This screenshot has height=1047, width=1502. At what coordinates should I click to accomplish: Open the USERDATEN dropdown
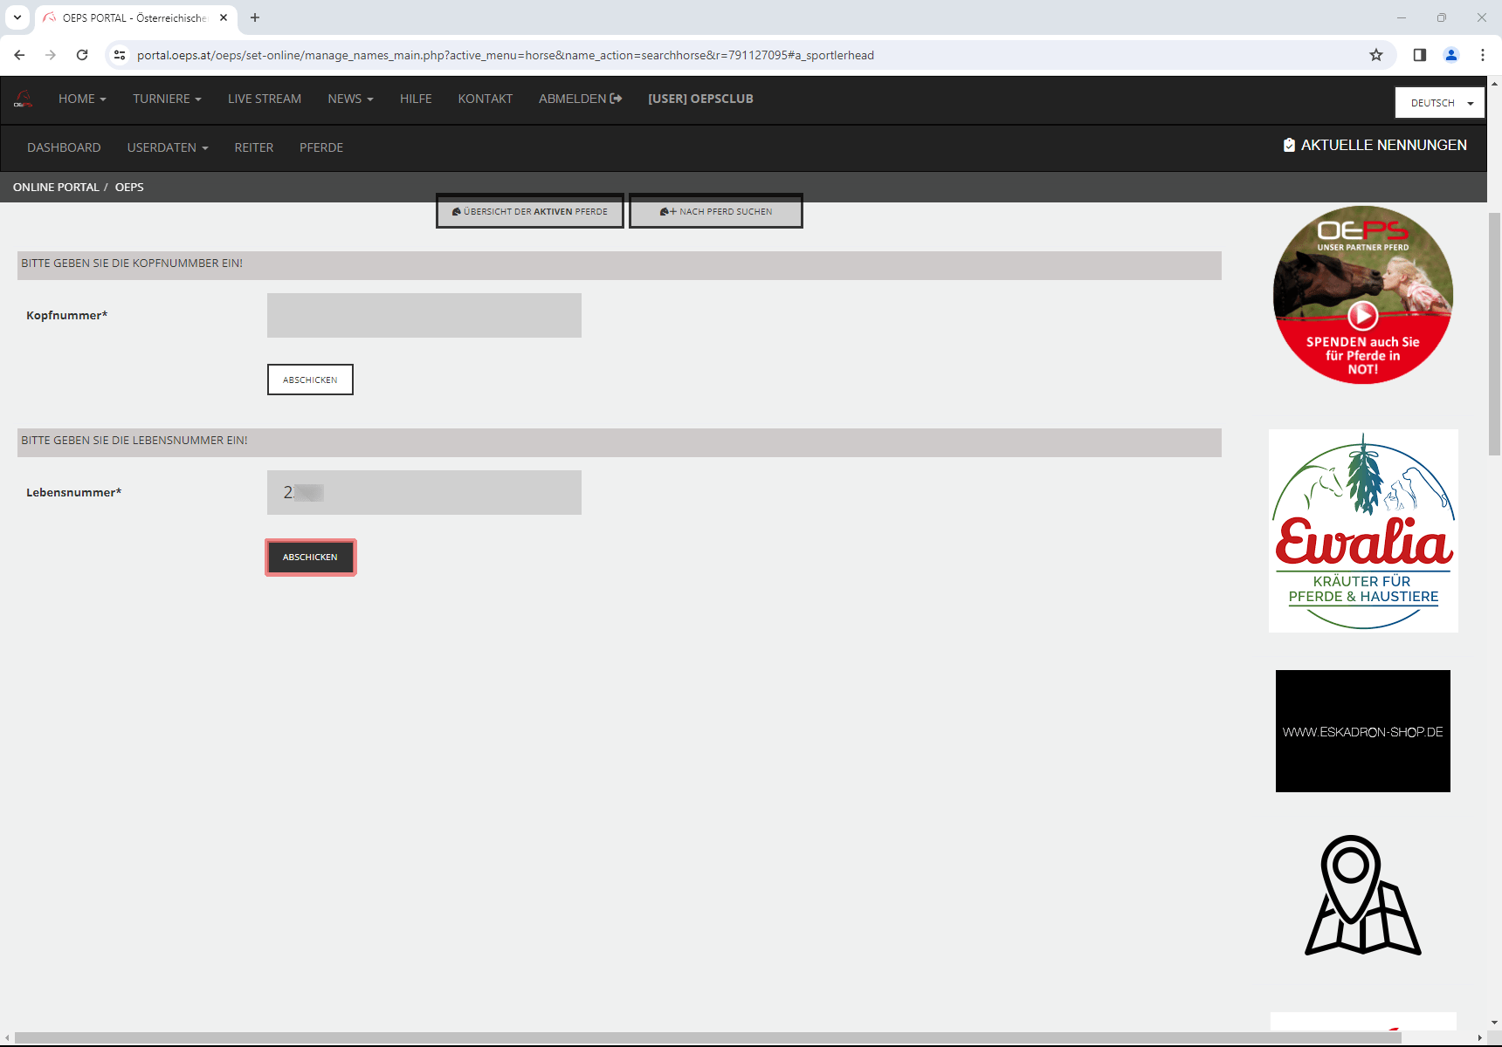tap(168, 147)
